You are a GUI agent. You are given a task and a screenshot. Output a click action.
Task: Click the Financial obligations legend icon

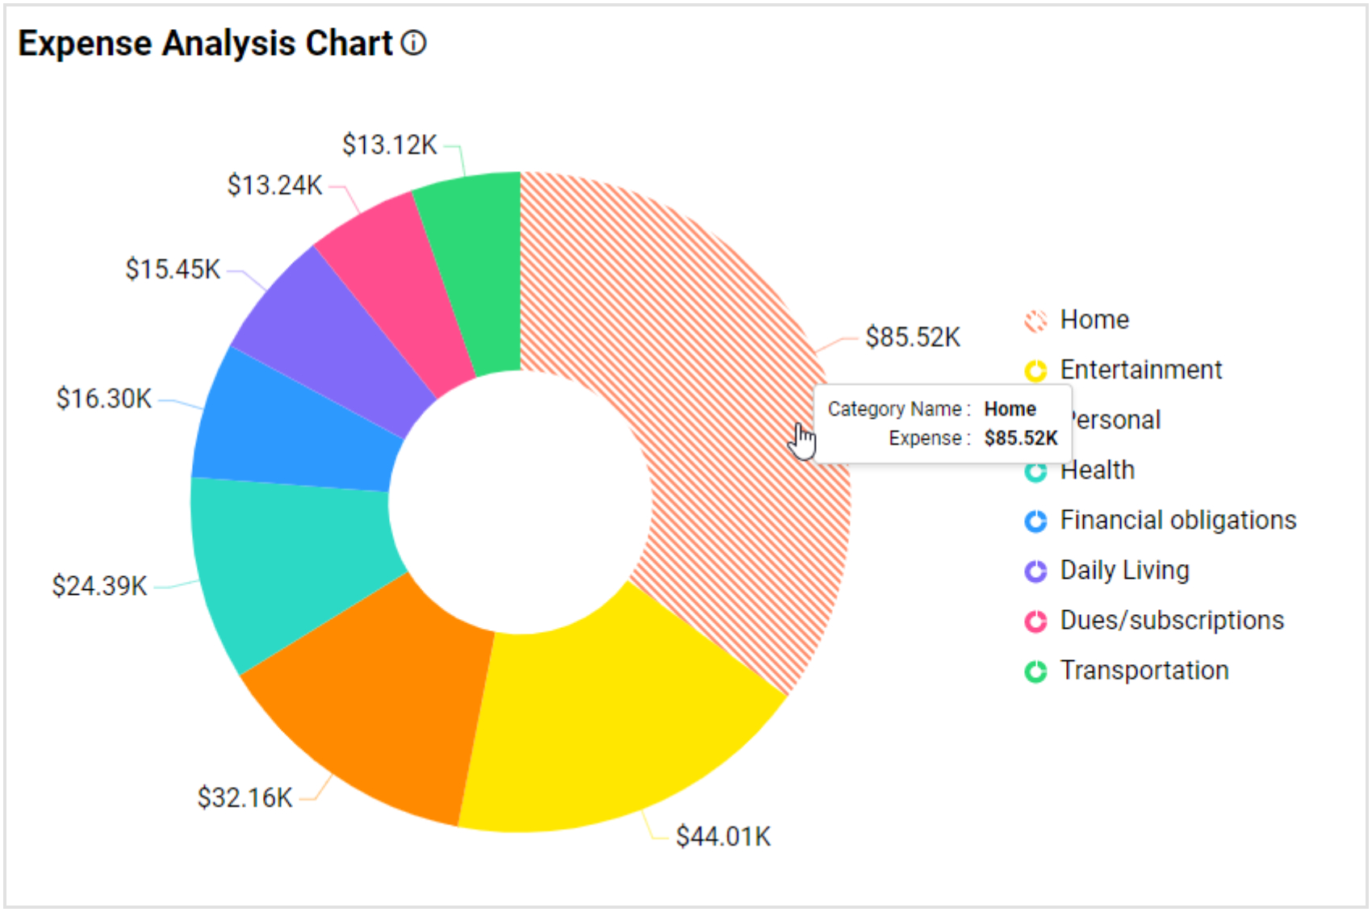(x=1035, y=521)
